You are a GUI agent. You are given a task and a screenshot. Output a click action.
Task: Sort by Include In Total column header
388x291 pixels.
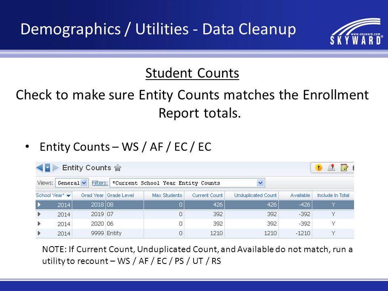333,195
